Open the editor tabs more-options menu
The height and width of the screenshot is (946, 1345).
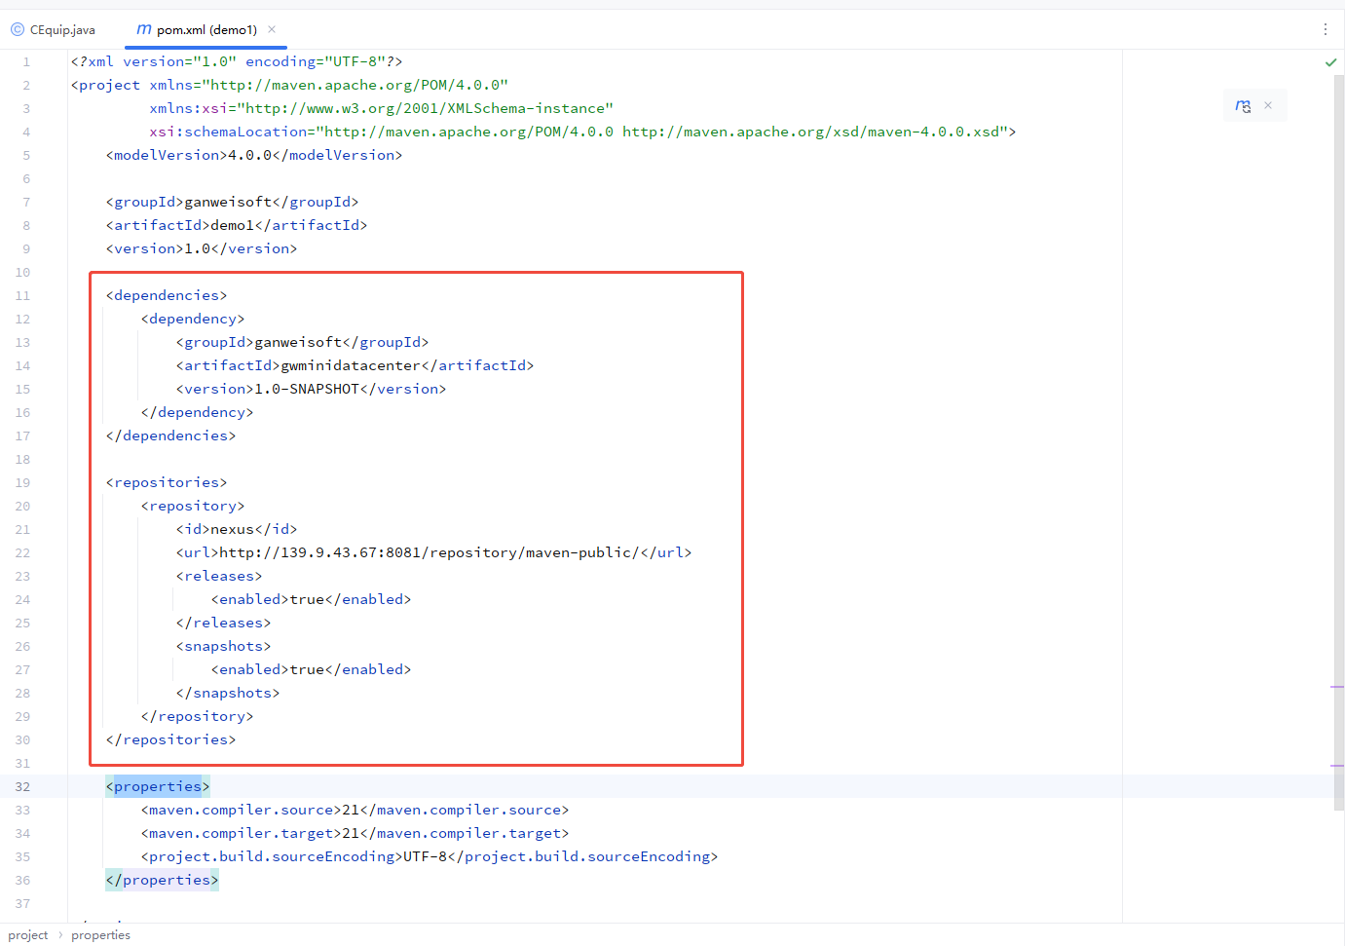[x=1326, y=29]
